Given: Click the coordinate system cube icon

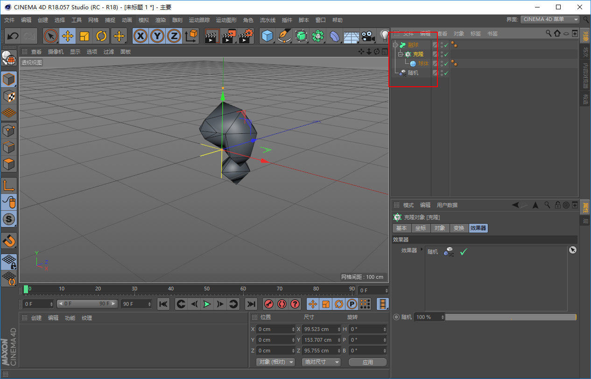Looking at the screenshot, I should (x=191, y=36).
